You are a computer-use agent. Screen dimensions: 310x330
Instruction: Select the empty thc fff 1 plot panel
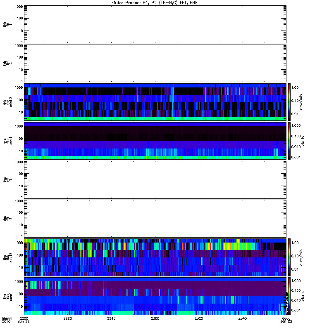point(155,180)
